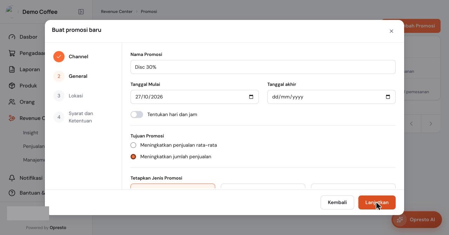This screenshot has height=235, width=449.
Task: Click the Demo Coffee workspace name
Action: click(x=40, y=12)
